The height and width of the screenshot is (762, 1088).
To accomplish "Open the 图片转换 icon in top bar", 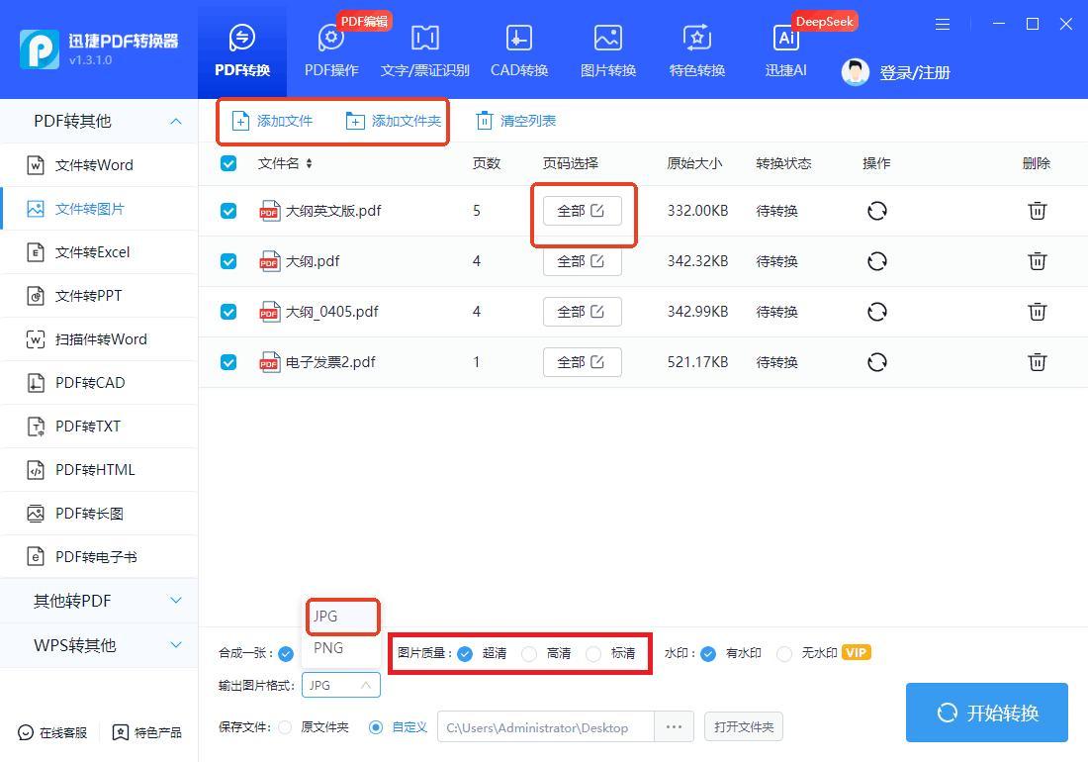I will pyautogui.click(x=607, y=39).
